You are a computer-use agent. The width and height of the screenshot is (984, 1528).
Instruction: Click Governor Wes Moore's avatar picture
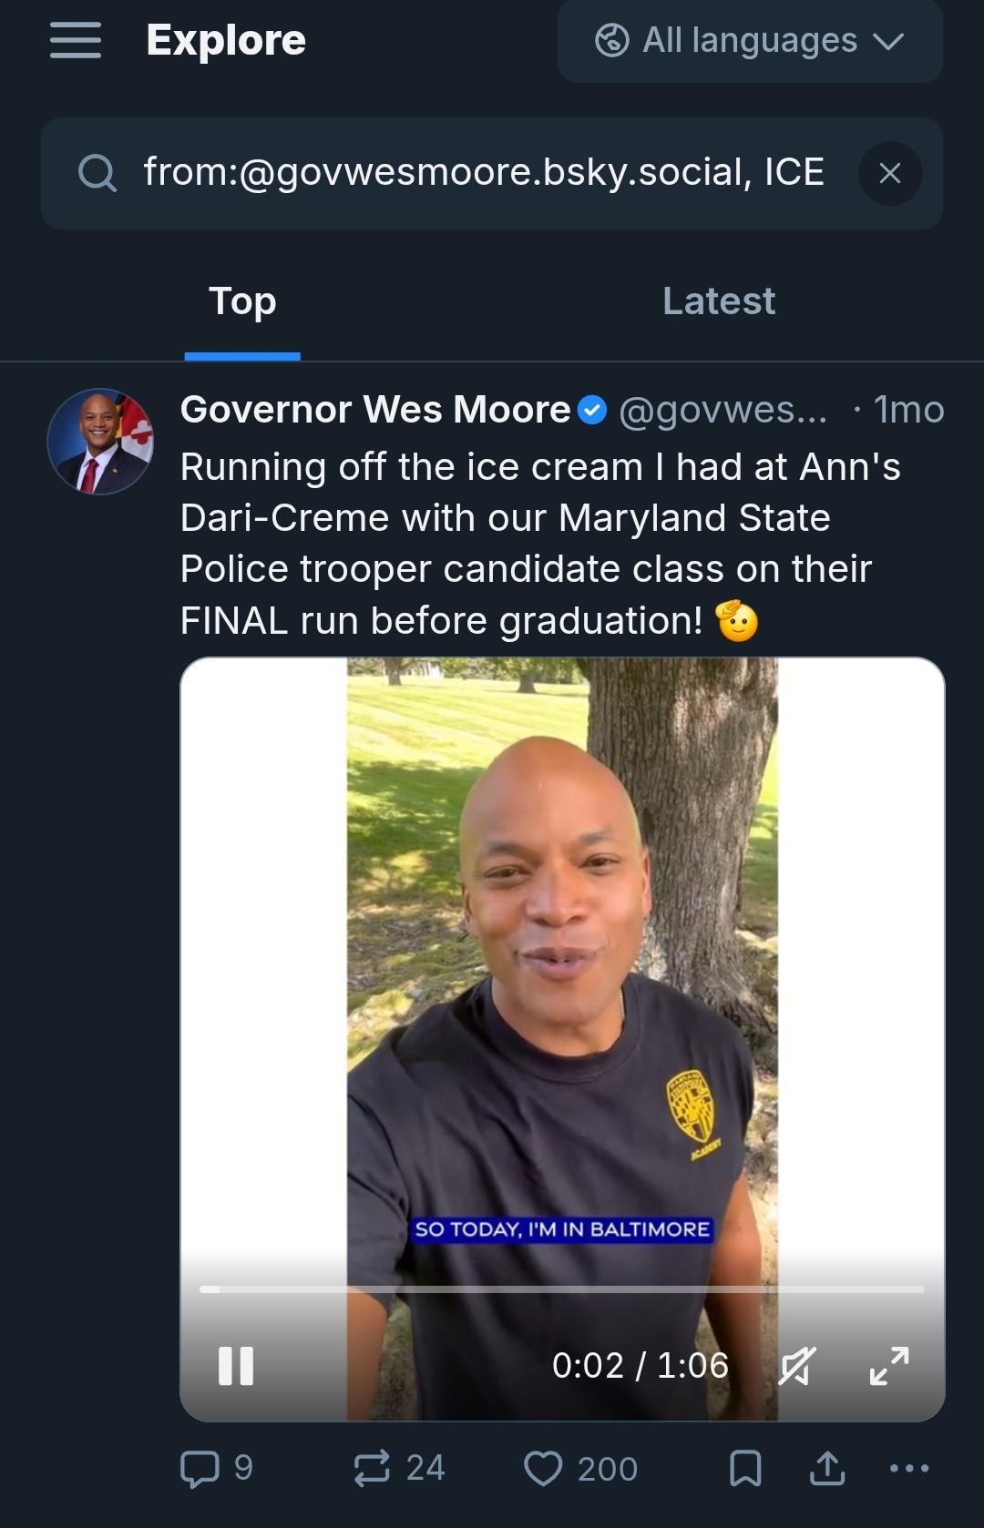pos(100,442)
